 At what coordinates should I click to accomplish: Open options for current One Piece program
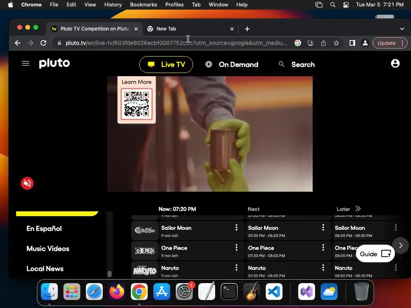coord(236,247)
